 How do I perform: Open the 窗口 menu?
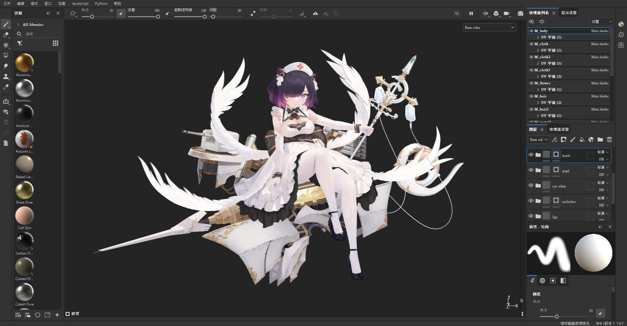click(48, 4)
